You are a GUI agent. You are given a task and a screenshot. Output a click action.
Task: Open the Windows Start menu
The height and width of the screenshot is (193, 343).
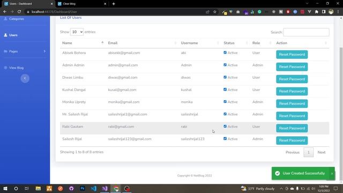tap(5, 188)
